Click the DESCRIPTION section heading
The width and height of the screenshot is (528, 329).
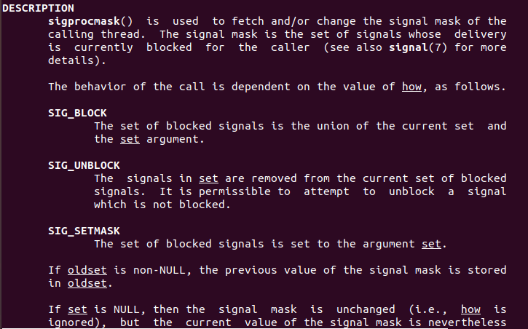click(38, 8)
